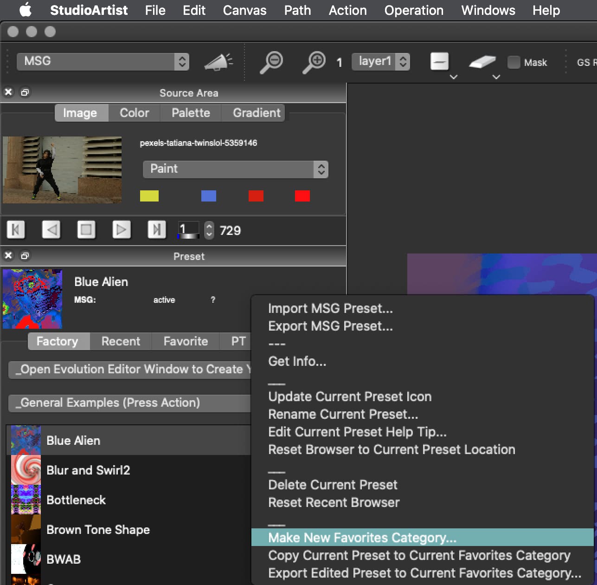This screenshot has height=585, width=597.
Task: Detach the Preset panel
Action: pos(25,256)
